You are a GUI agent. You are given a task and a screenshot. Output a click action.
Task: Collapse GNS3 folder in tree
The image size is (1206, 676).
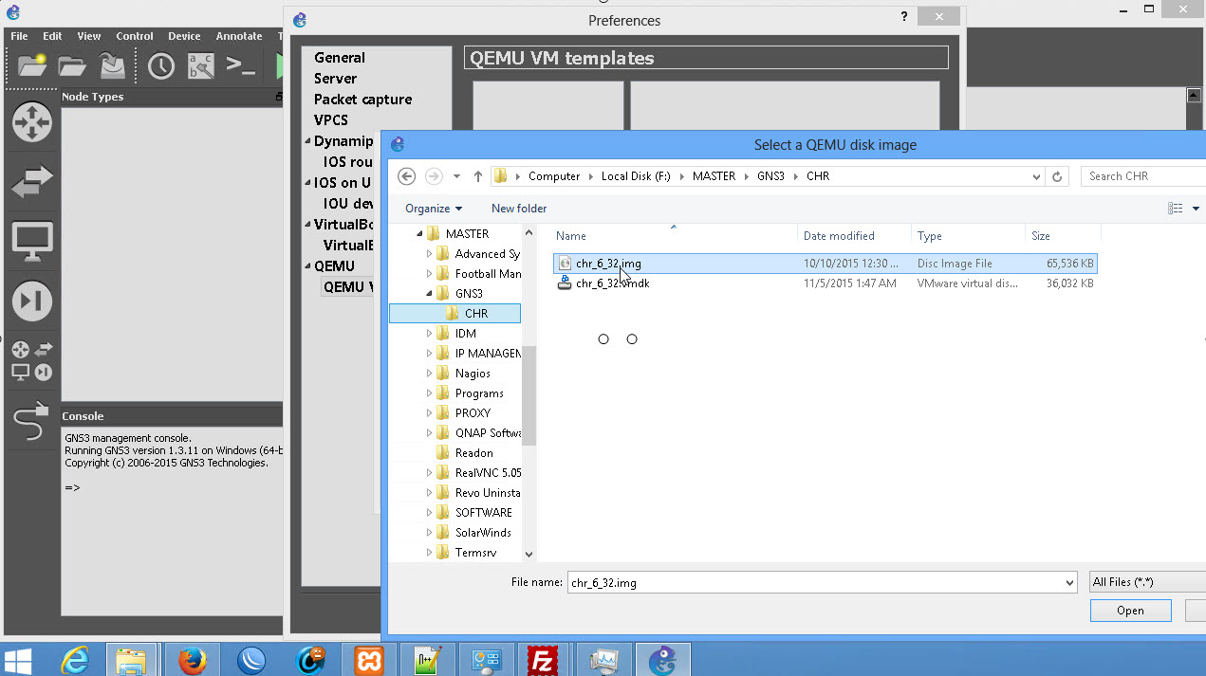click(429, 294)
